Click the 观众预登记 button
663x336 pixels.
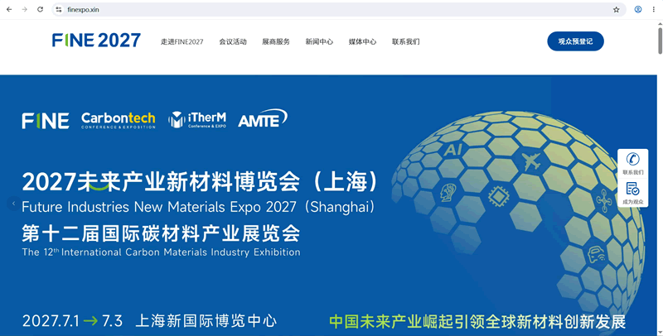(575, 41)
